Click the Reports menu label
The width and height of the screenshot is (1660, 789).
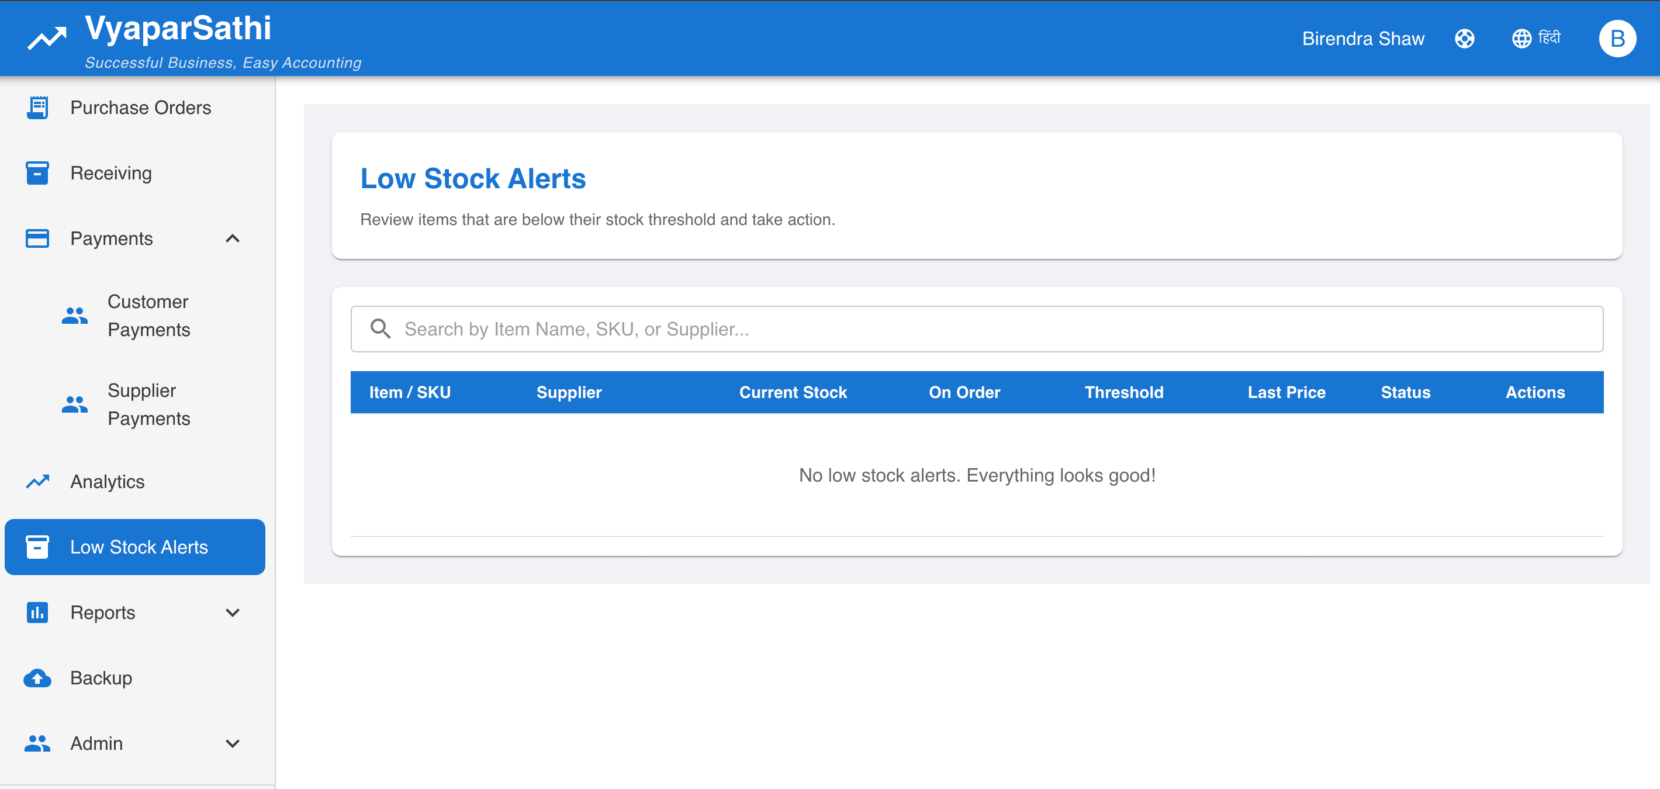[102, 612]
